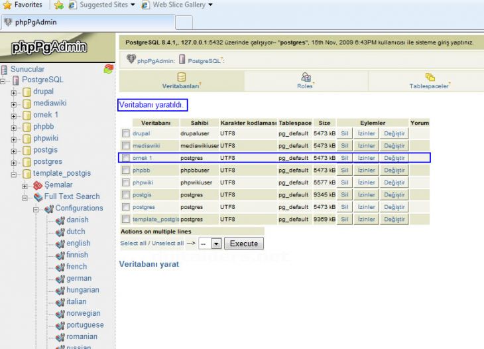Click the template_postgis database icon in tree
Image resolution: width=484 pixels, height=349 pixels.
point(27,174)
